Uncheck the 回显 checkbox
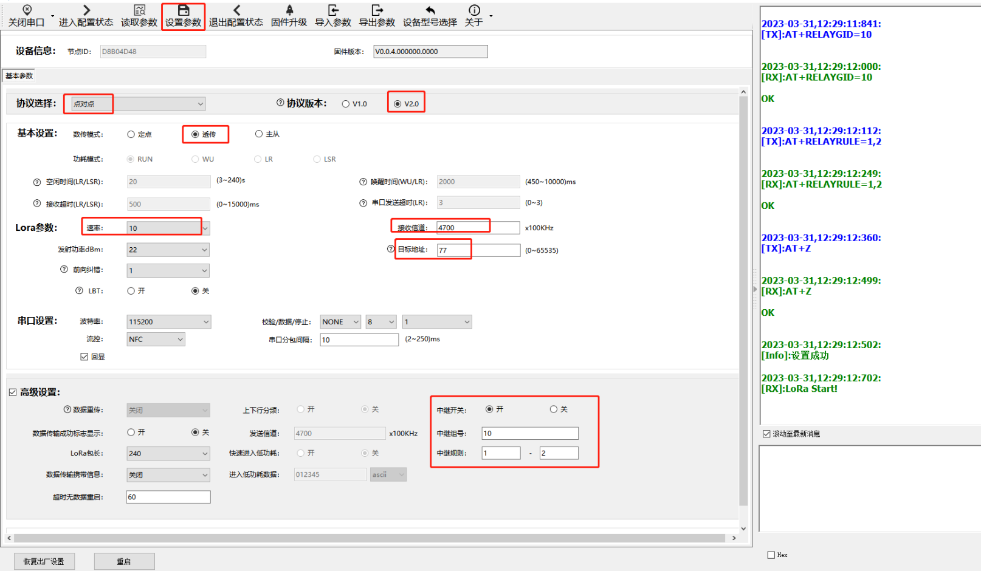Screen dimensions: 981x571 (84, 357)
